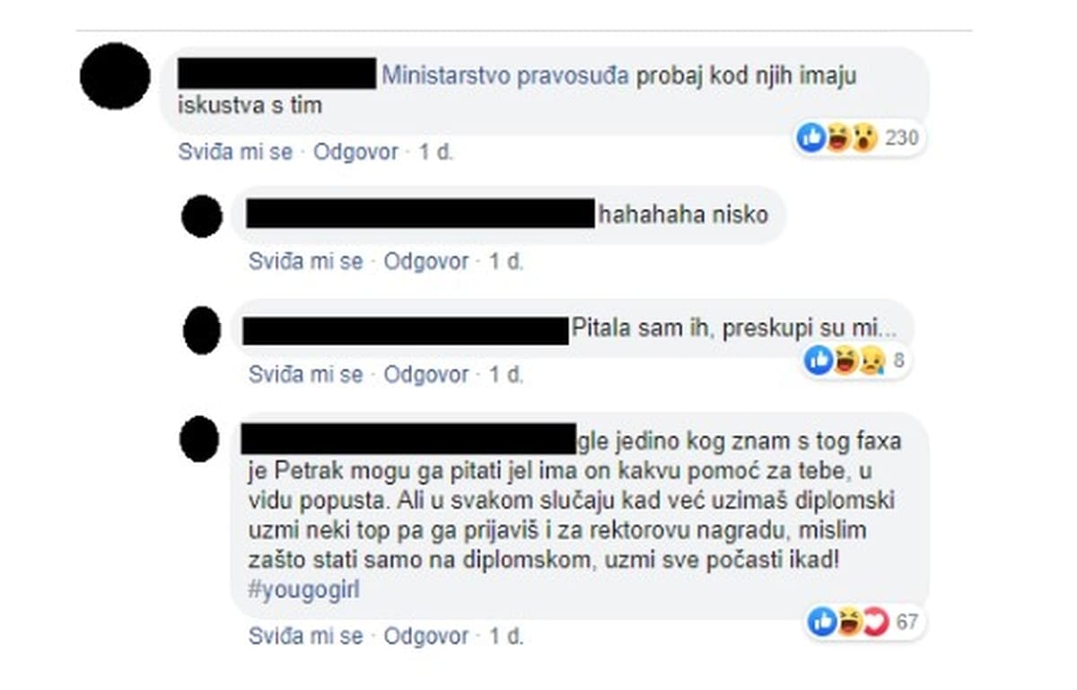The width and height of the screenshot is (1077, 690).
Task: Open the 67 reactions count list
Action: [907, 621]
